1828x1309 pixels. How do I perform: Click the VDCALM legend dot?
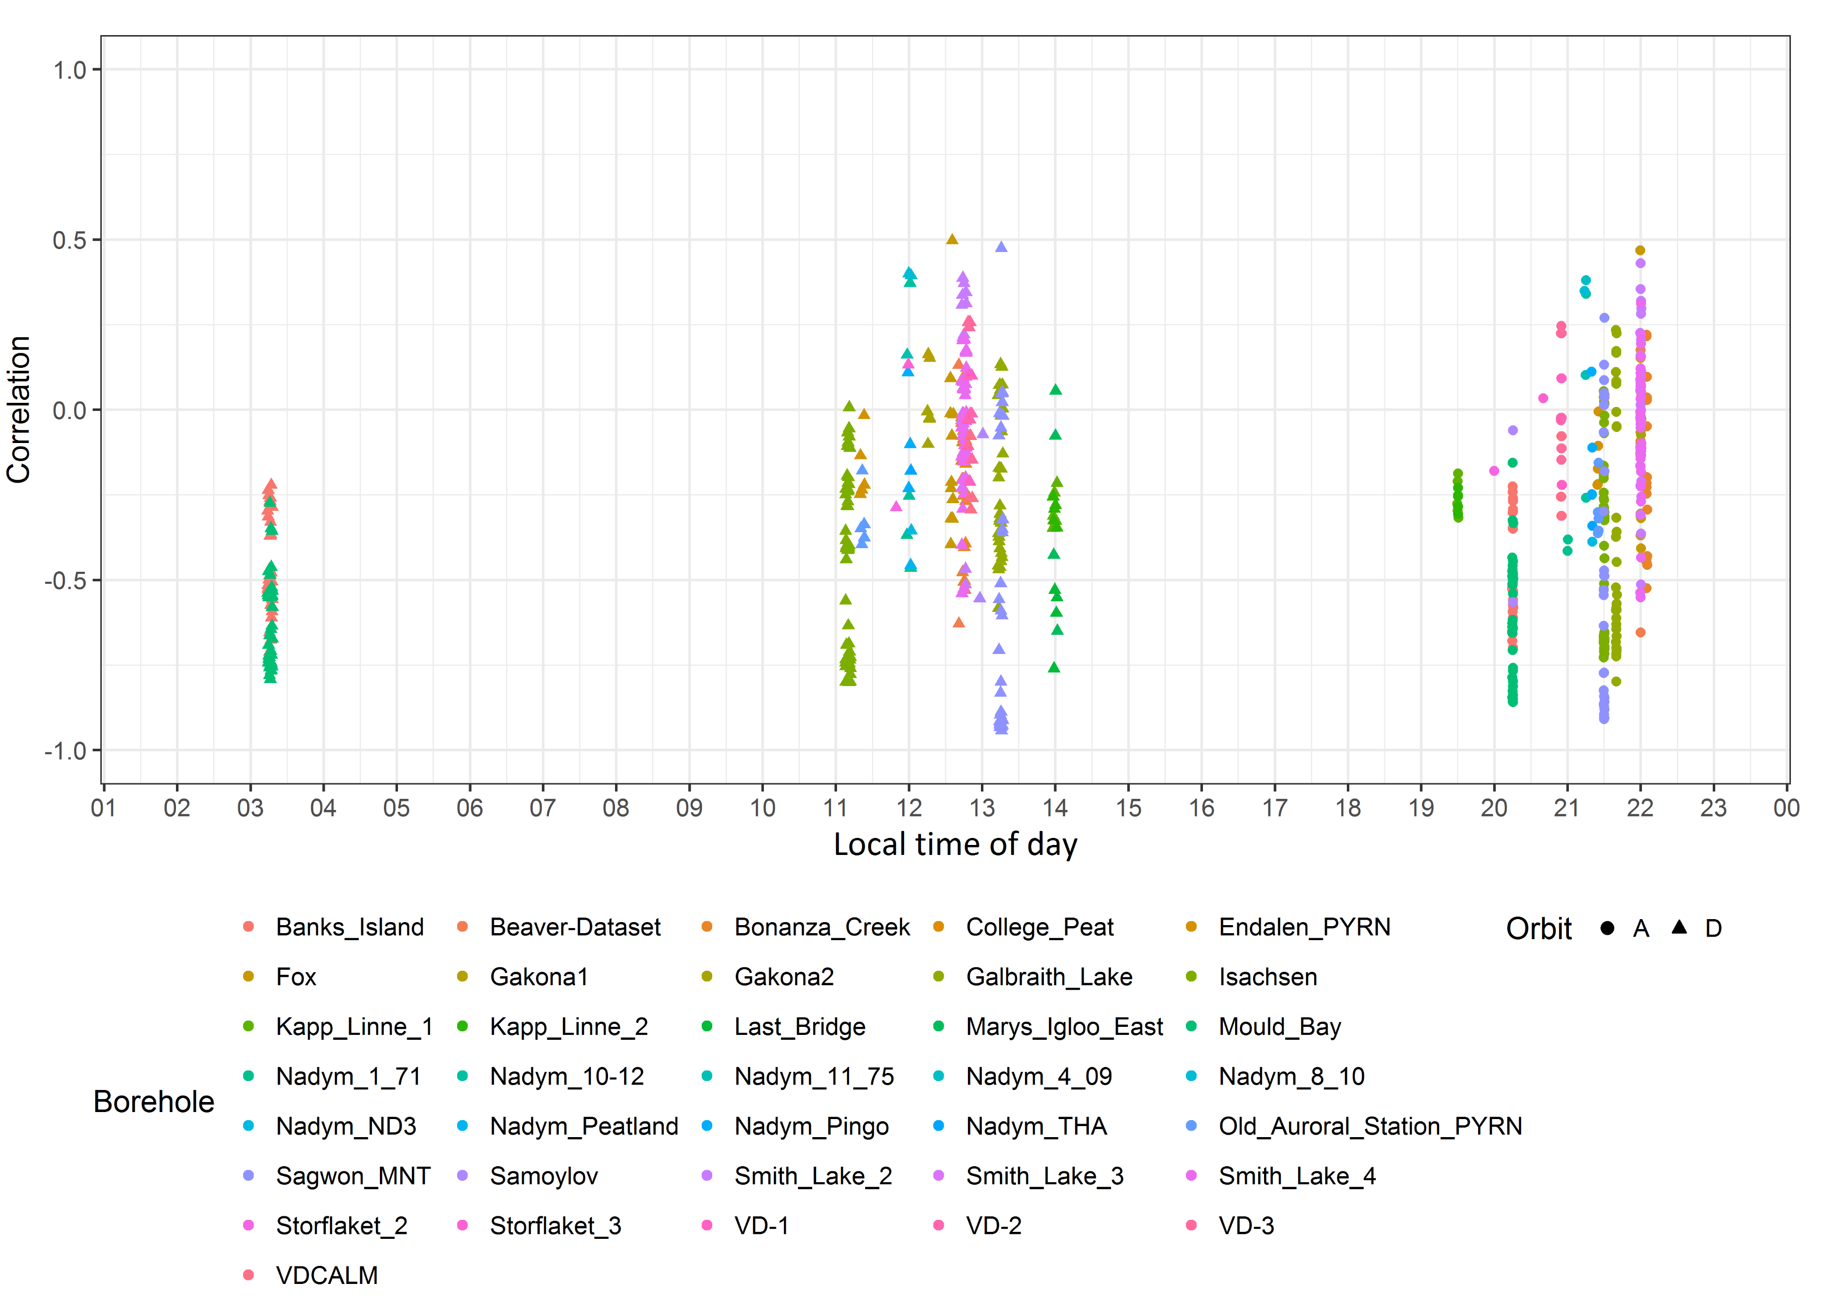point(248,1275)
